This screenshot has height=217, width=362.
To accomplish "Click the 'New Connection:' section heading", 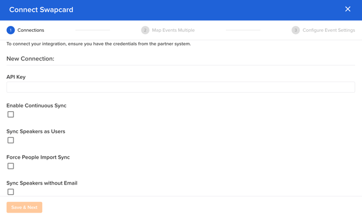I will point(30,59).
